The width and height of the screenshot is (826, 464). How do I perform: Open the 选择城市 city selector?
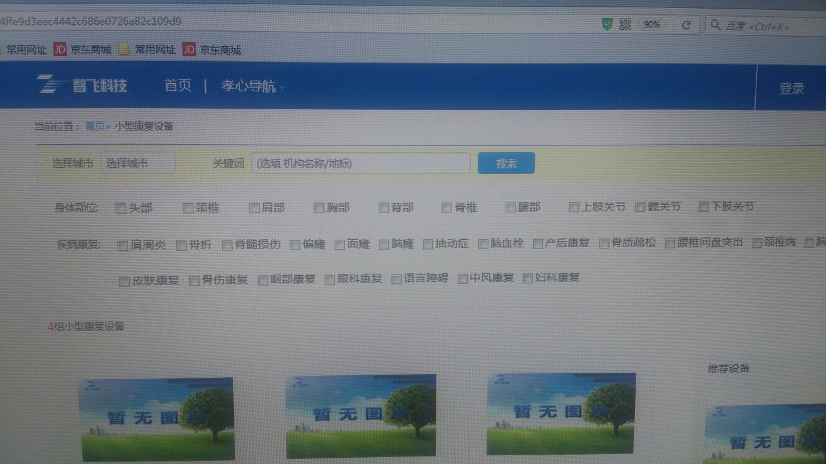[137, 163]
